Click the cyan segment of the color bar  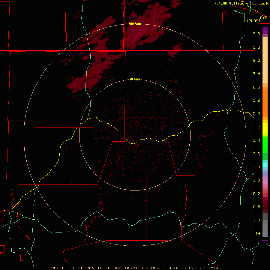click(265, 165)
